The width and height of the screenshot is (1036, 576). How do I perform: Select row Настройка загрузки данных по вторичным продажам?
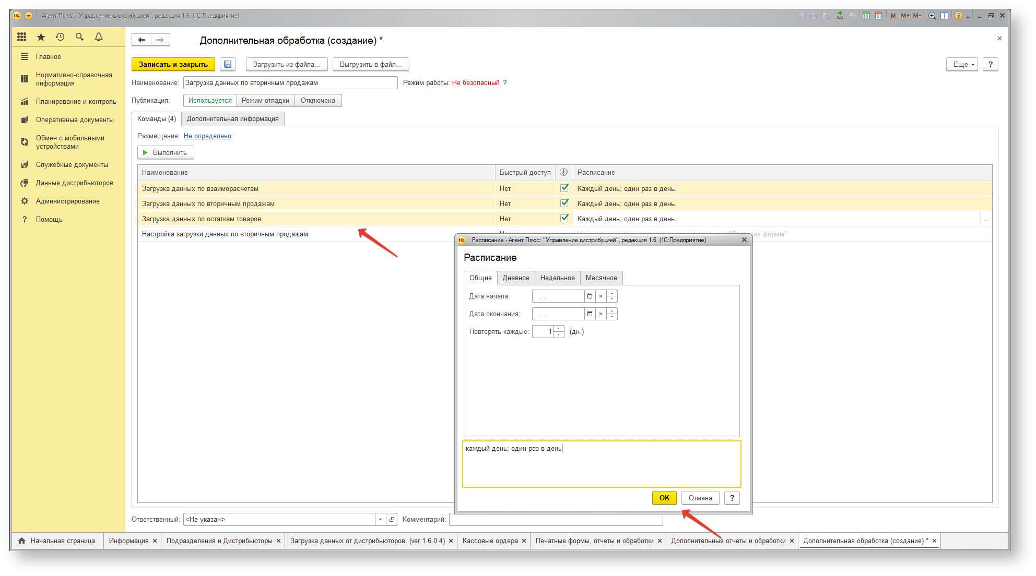point(296,234)
